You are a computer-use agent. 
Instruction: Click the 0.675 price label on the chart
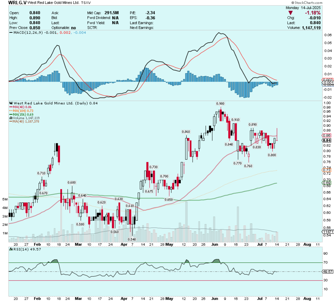point(149,192)
